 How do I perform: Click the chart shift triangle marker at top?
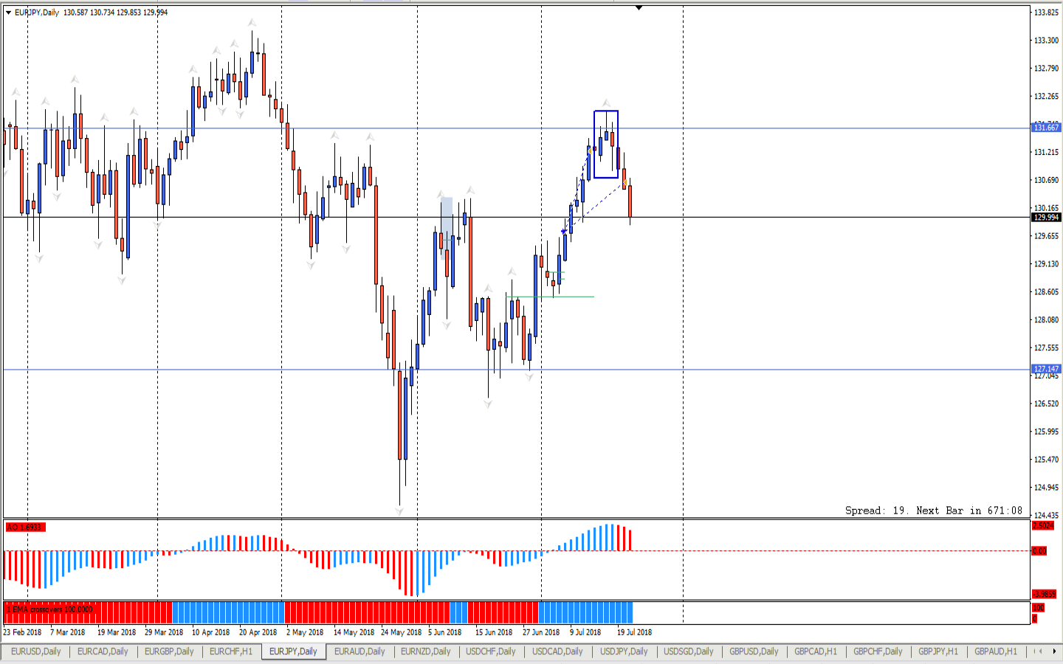(639, 8)
